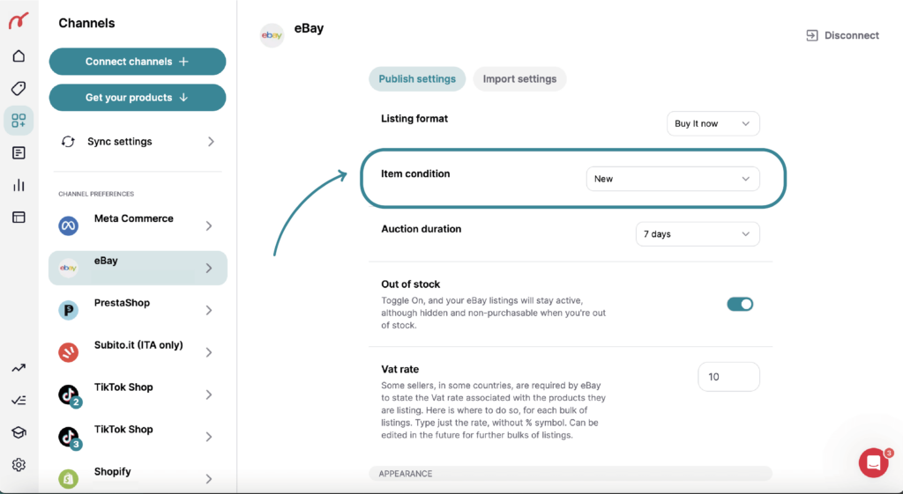Select the channels grid icon in sidebar

tap(19, 121)
